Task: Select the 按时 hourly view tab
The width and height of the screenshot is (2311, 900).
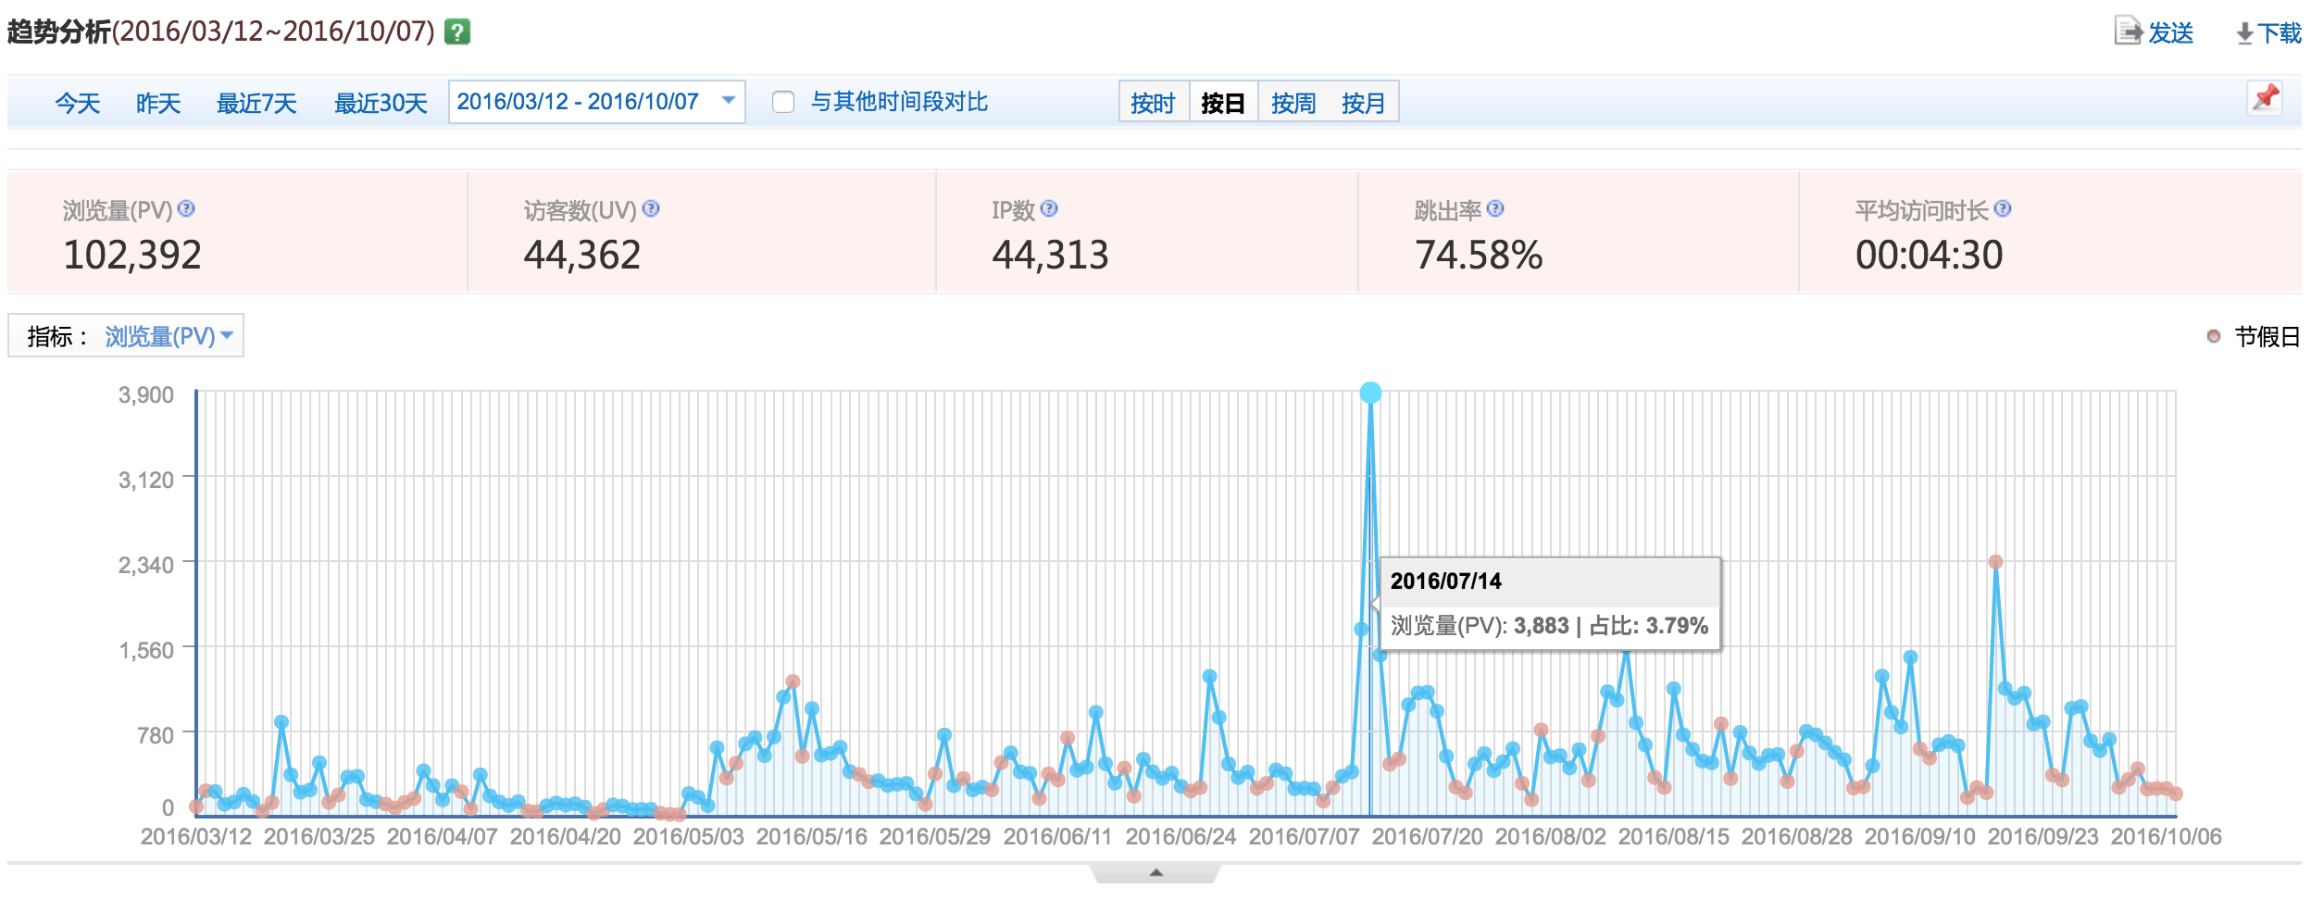Action: click(1152, 104)
